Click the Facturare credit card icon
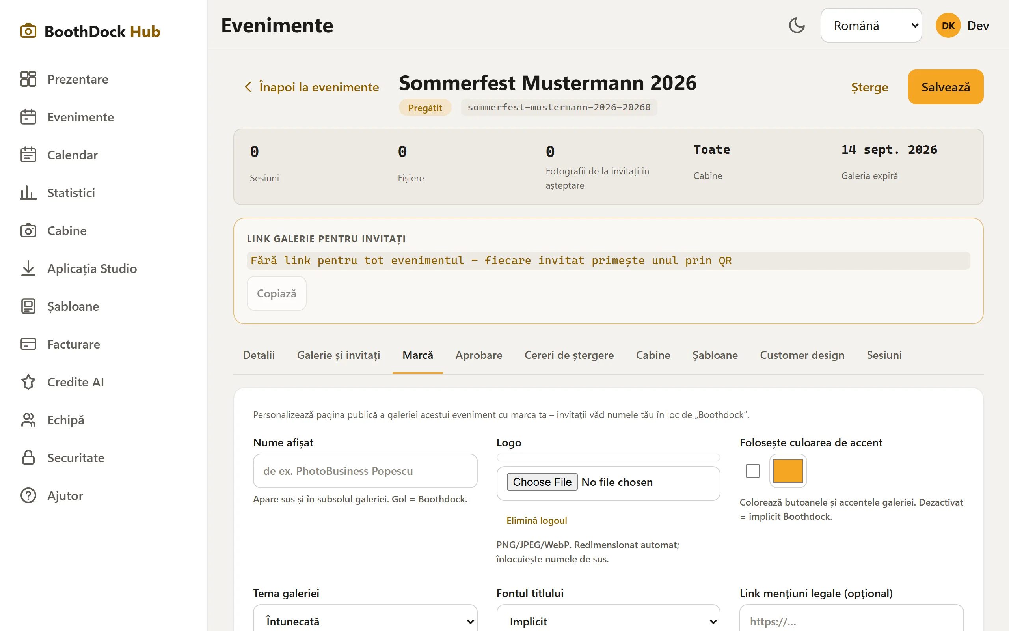1009x631 pixels. [28, 344]
